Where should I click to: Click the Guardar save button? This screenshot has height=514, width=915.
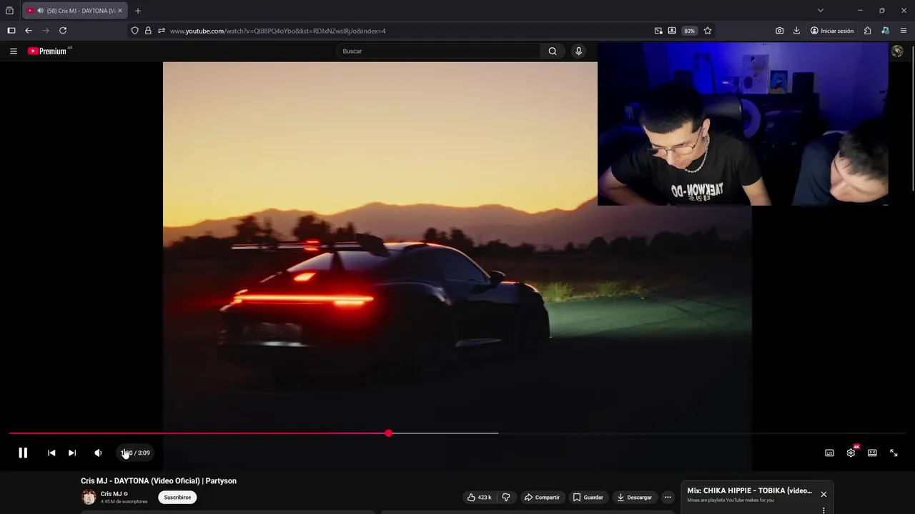coord(588,497)
